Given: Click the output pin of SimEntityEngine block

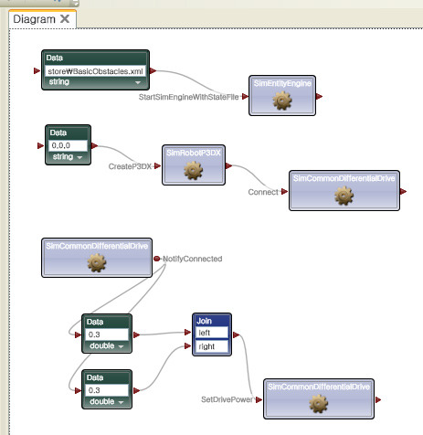Looking at the screenshot, I should 319,97.
